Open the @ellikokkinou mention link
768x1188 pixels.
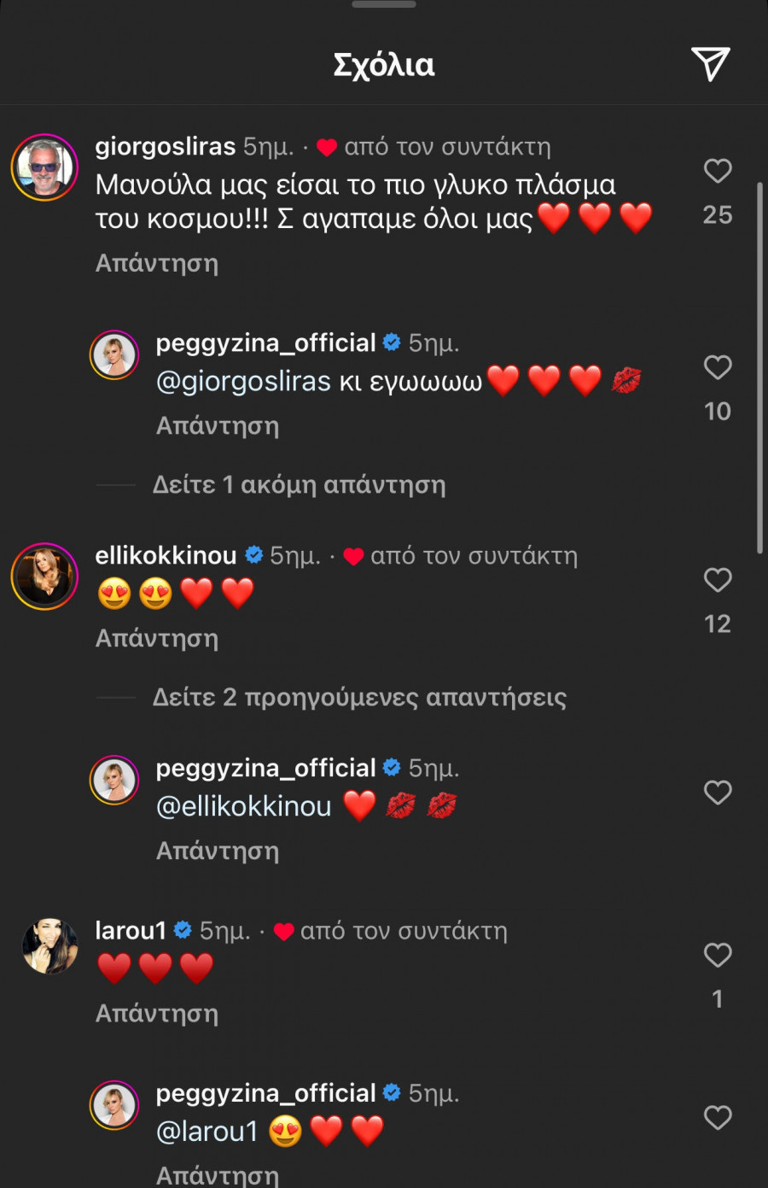coord(244,806)
